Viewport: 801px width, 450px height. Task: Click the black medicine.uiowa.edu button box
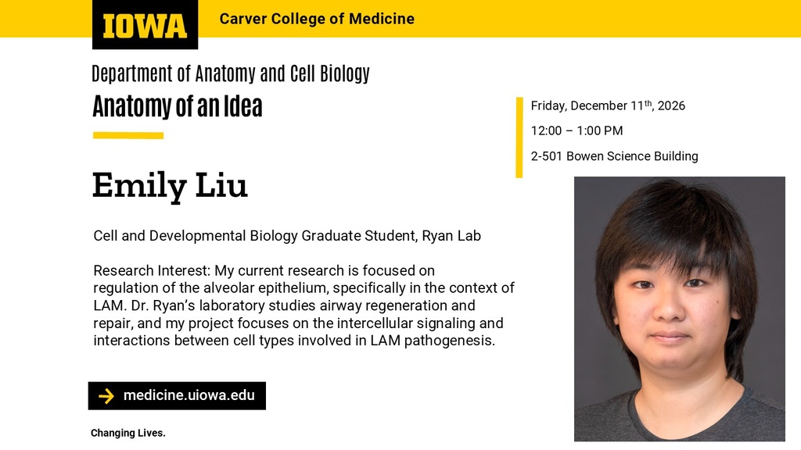[x=177, y=396]
